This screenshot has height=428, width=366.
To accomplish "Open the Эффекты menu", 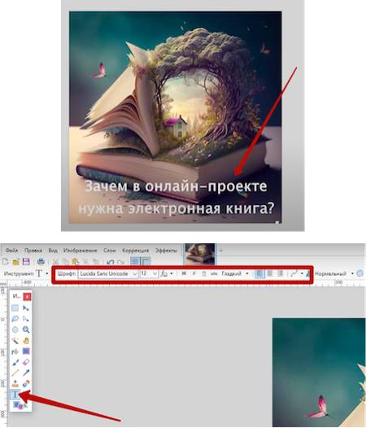I will pyautogui.click(x=166, y=251).
